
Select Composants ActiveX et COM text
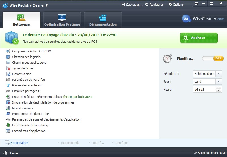(x=32, y=51)
